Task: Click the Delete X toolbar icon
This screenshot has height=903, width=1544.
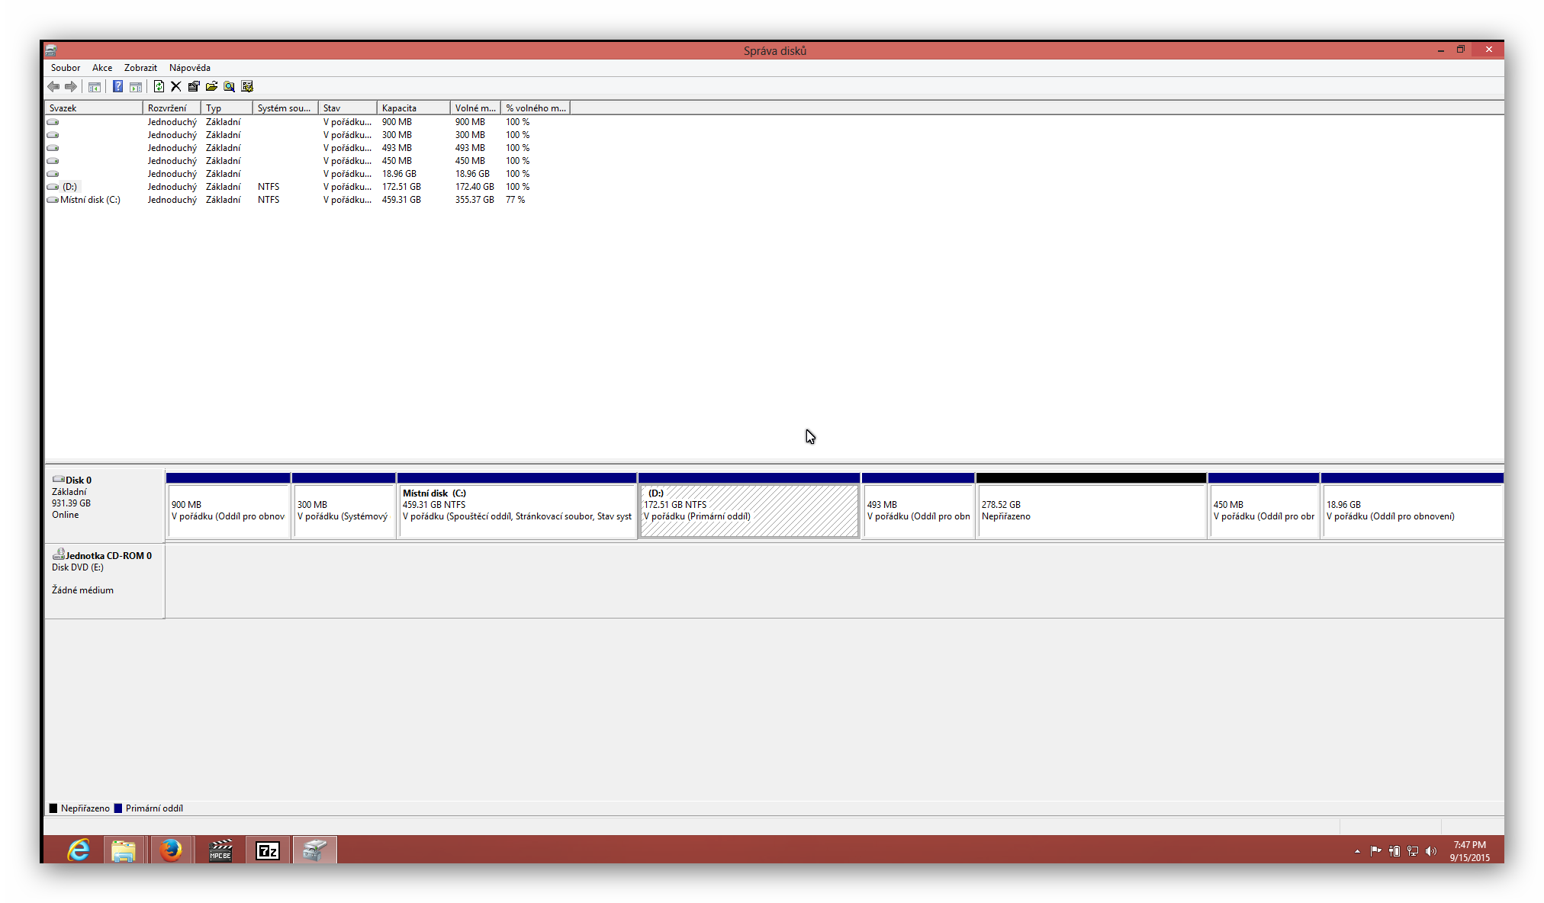Action: 176,86
